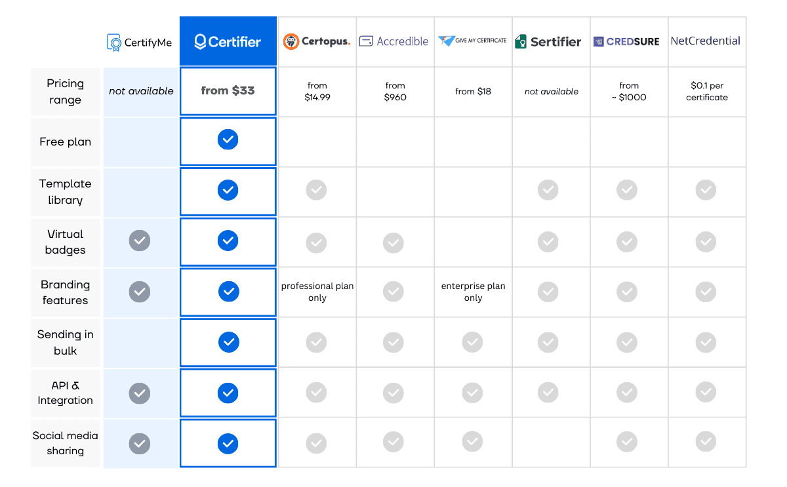Screen dimensions: 787x487
Task: Click CertifyMe's Virtual badges checkmark
Action: [x=140, y=241]
